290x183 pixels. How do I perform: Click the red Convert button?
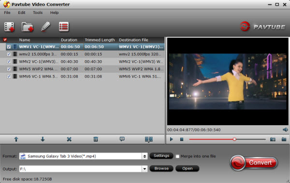pyautogui.click(x=254, y=163)
